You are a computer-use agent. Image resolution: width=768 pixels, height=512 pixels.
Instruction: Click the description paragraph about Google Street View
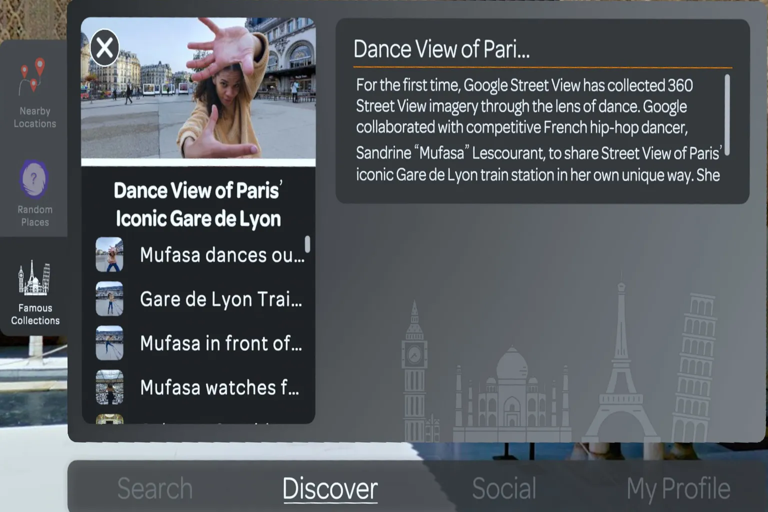pos(539,130)
